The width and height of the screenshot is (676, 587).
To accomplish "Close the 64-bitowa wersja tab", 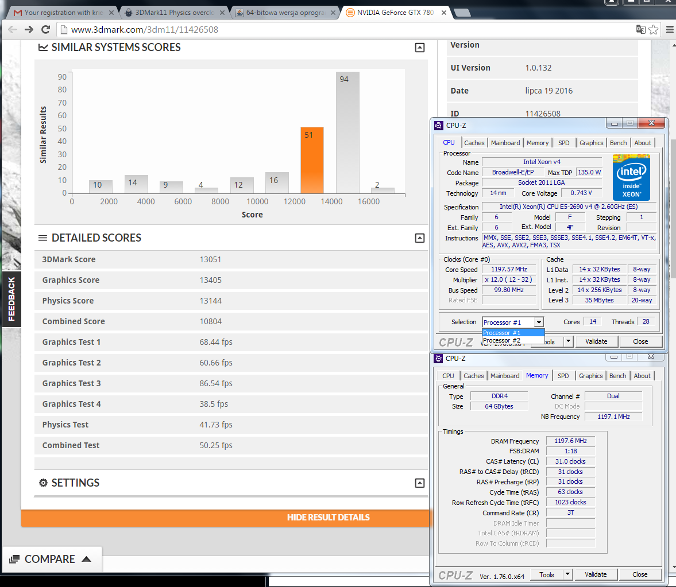I will click(x=333, y=13).
